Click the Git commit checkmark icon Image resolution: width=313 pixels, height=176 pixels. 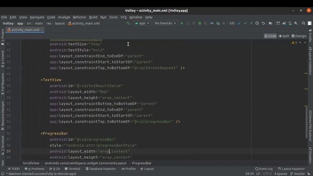245,23
